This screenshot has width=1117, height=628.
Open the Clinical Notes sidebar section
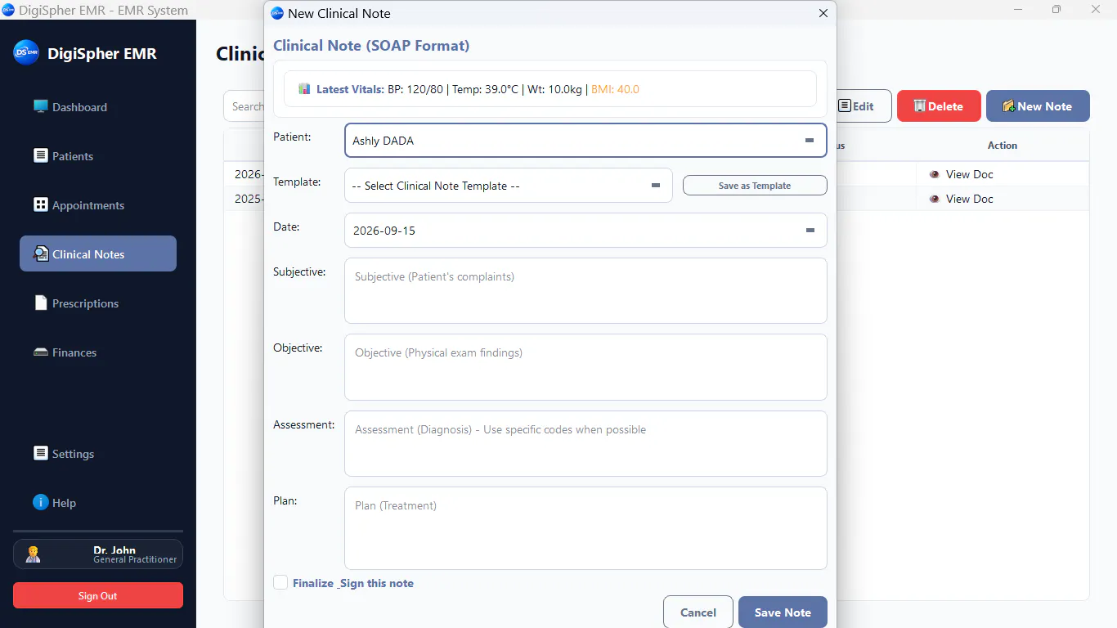98,253
